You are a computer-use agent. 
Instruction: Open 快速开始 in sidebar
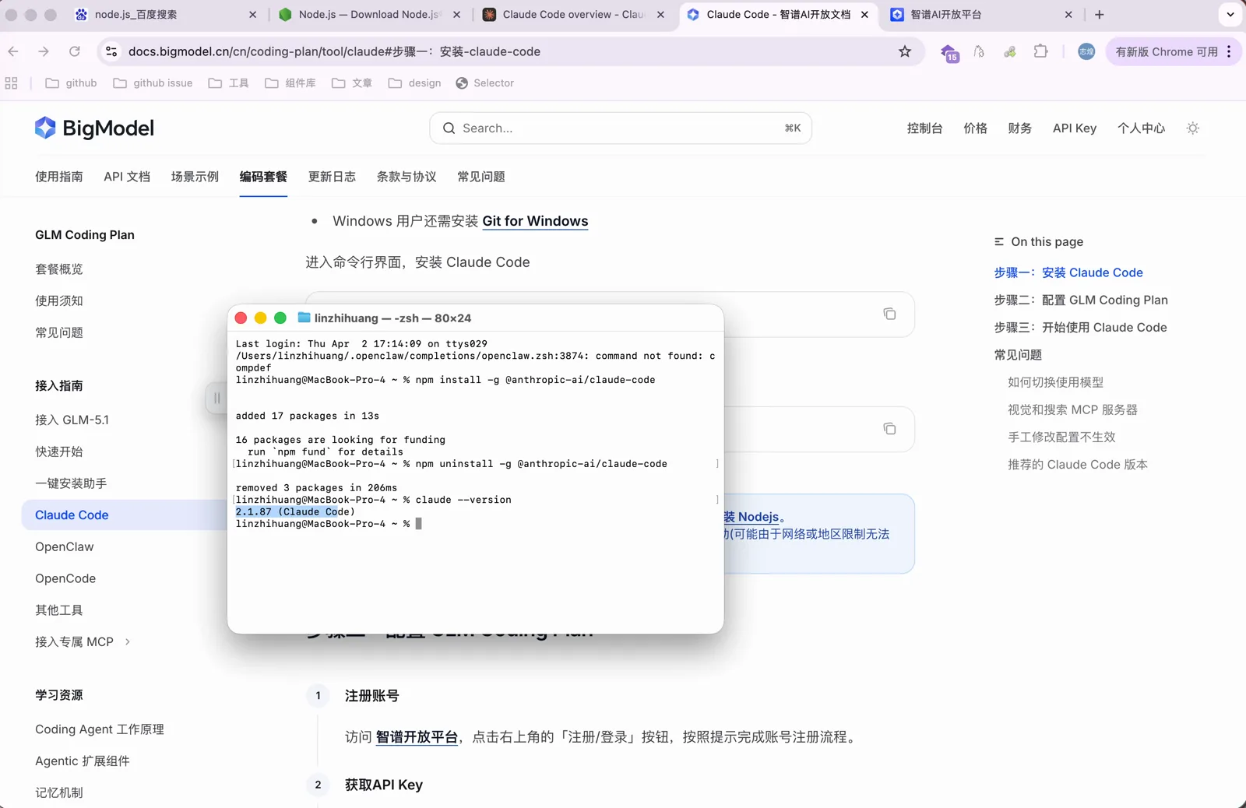(x=59, y=451)
